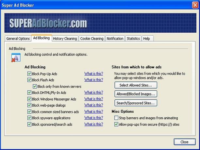Select the Ad Blocking tab
Screen dimensions: 200x150
(x=42, y=38)
